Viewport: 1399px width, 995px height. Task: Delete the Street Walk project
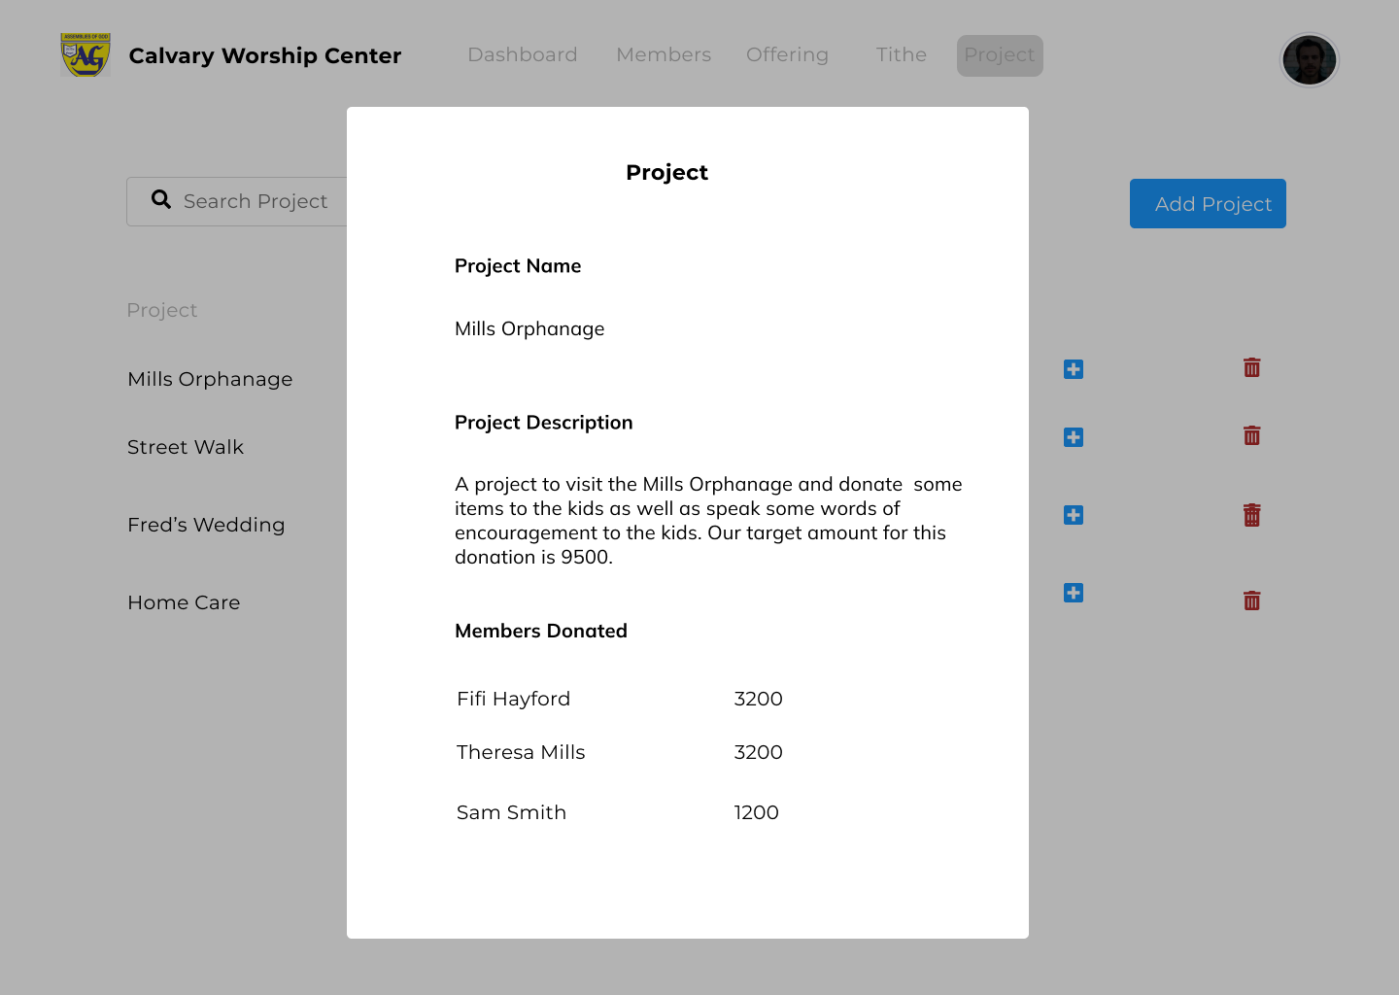(x=1251, y=435)
